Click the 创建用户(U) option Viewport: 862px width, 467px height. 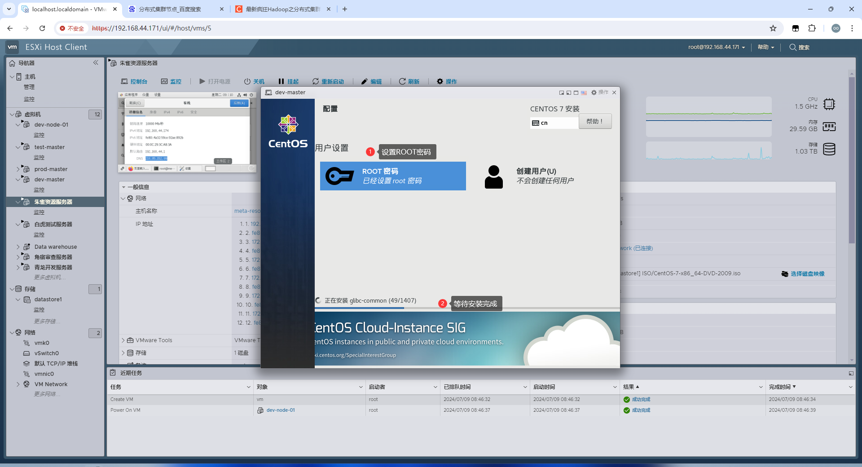pos(536,171)
